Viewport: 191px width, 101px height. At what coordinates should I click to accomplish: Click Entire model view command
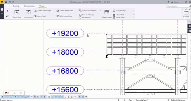coord(65,16)
